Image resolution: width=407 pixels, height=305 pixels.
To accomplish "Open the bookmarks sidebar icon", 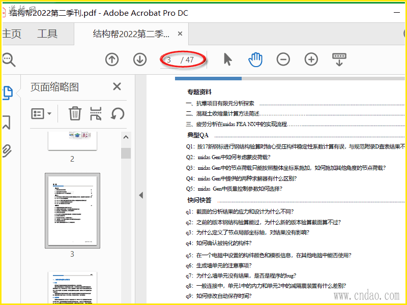I will [x=7, y=122].
